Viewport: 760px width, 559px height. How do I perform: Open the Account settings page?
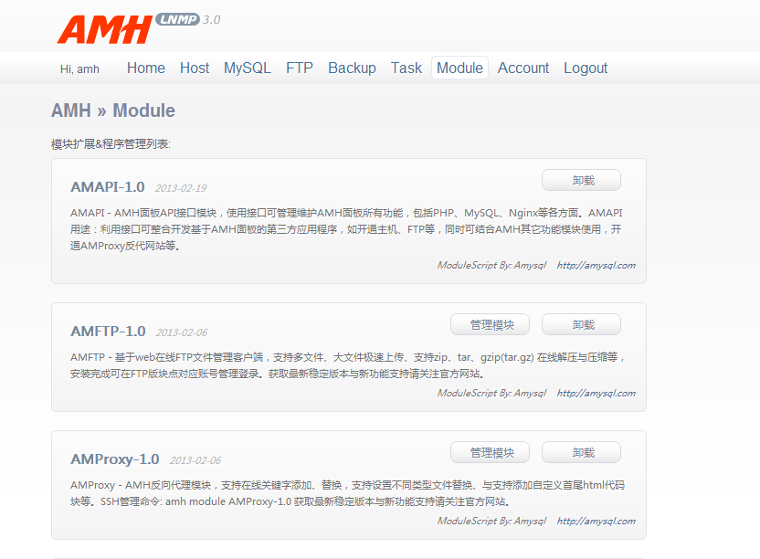523,68
